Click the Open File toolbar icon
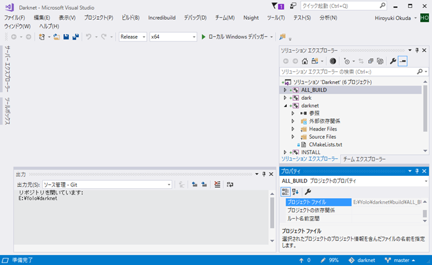The height and width of the screenshot is (265, 432). click(x=56, y=37)
